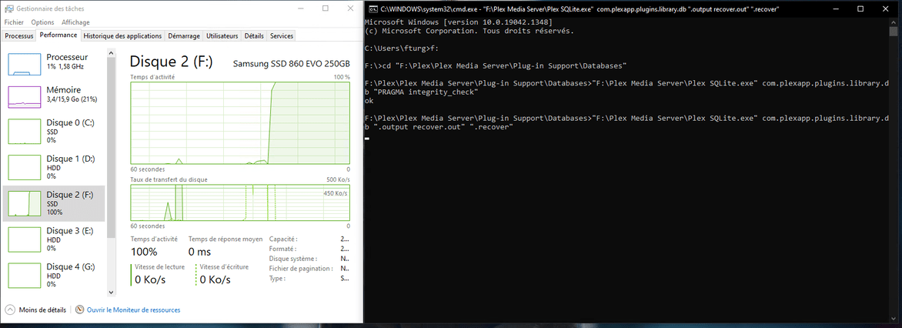This screenshot has height=328, width=902.
Task: Click the resource monitor icon
Action: pos(80,310)
